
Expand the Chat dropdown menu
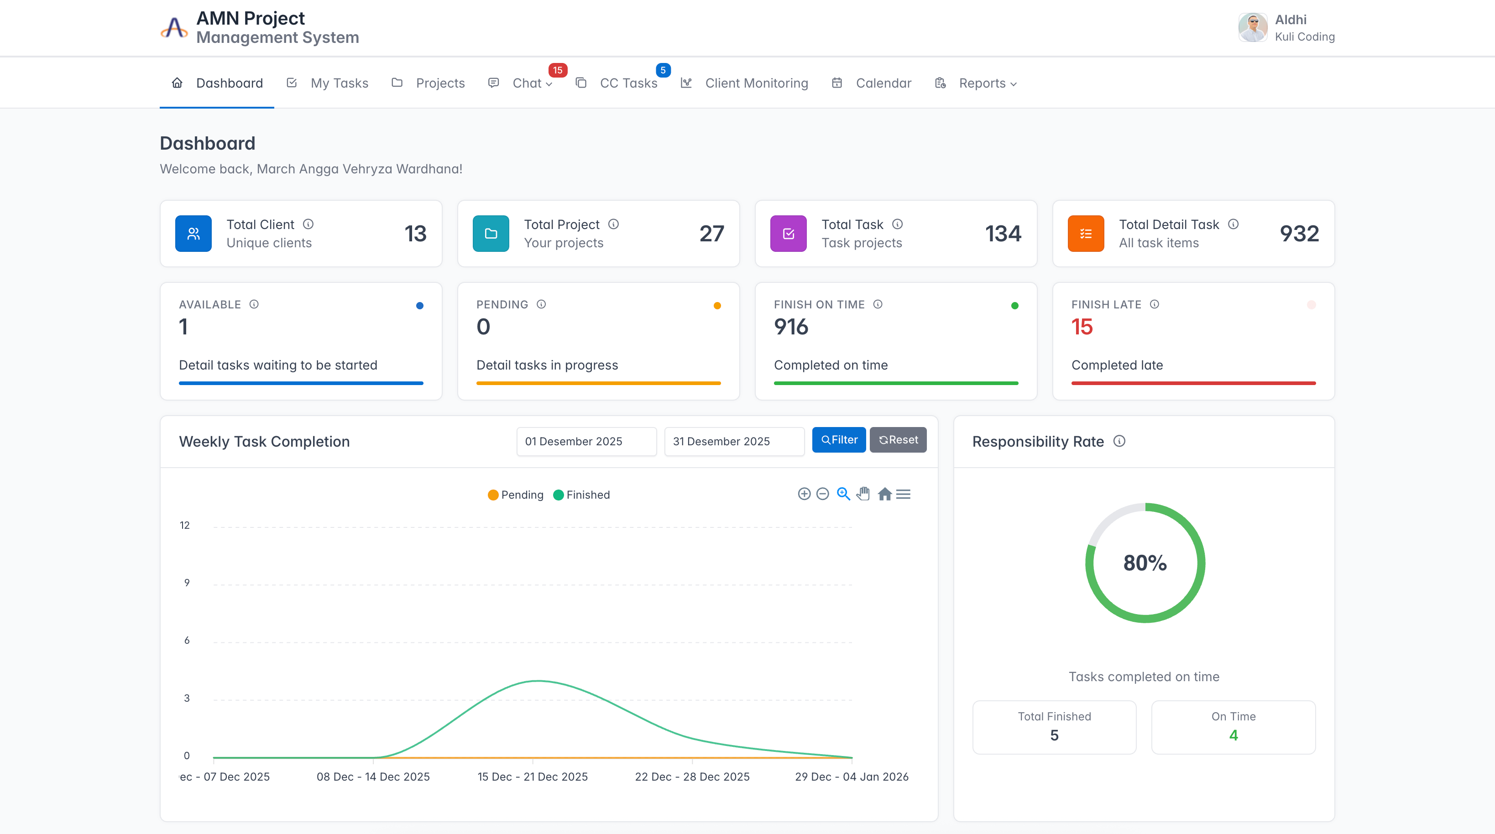click(532, 83)
